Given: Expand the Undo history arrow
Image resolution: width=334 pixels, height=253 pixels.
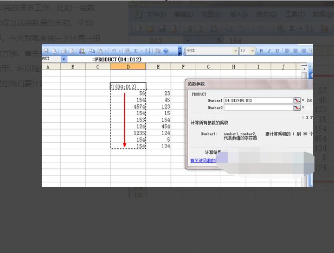Looking at the screenshot, I should [120, 51].
